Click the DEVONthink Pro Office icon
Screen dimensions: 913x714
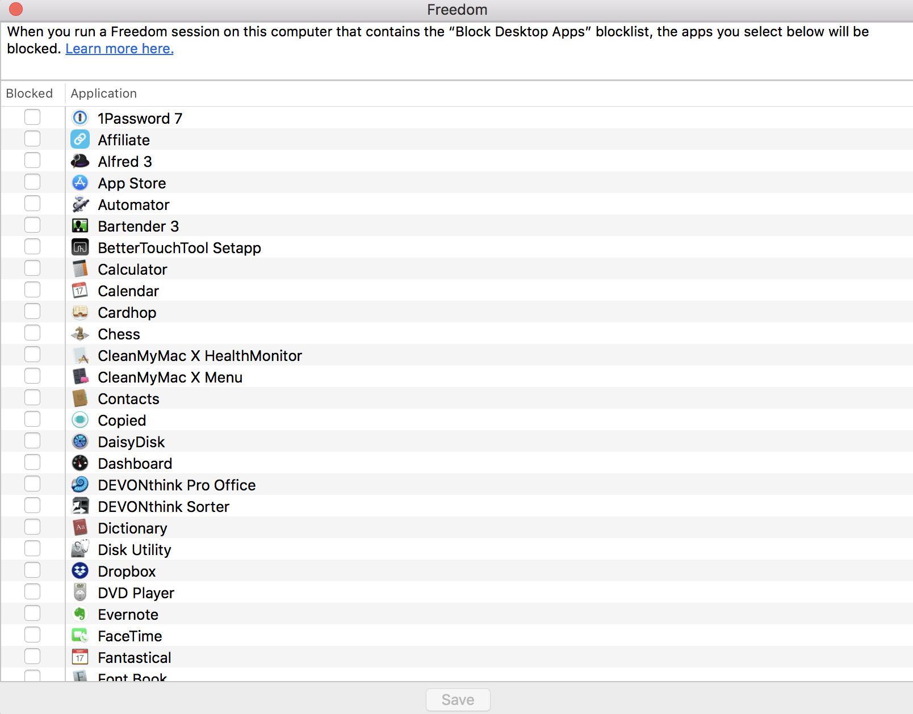[x=80, y=484]
